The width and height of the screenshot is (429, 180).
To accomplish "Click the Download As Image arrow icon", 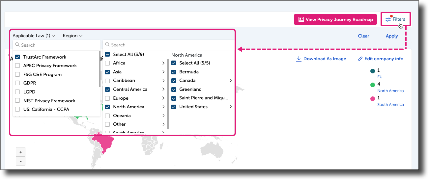I will pos(299,59).
